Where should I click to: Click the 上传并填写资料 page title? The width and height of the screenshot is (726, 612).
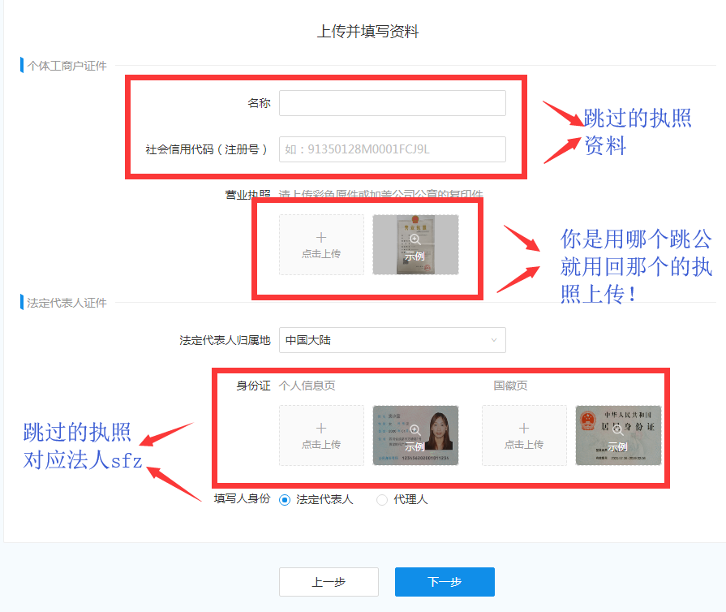tap(367, 32)
